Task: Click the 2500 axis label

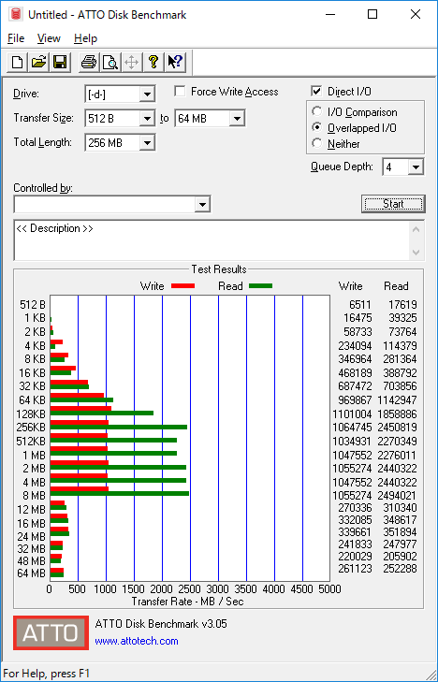Action: pyautogui.click(x=190, y=589)
